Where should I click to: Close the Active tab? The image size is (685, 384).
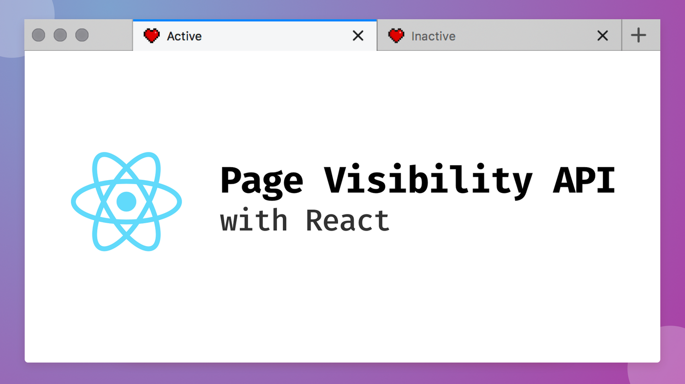pos(358,36)
